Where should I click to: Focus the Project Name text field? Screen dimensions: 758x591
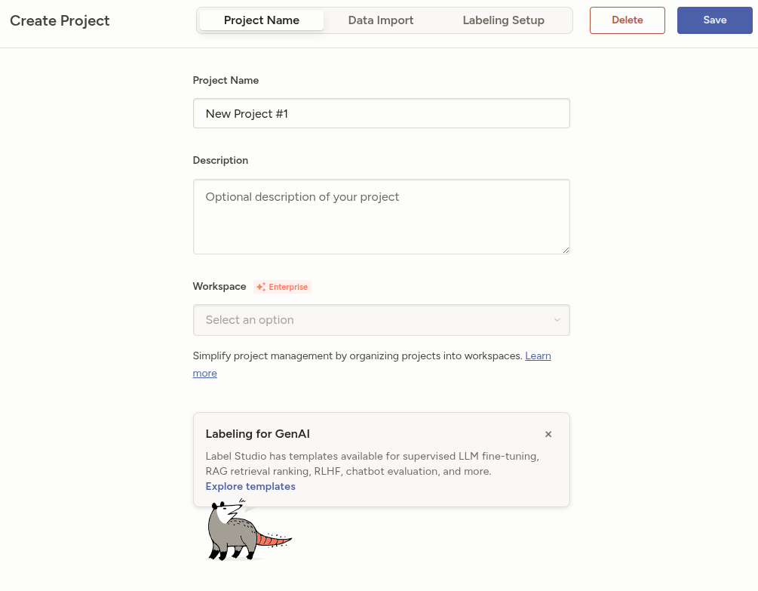coord(381,113)
